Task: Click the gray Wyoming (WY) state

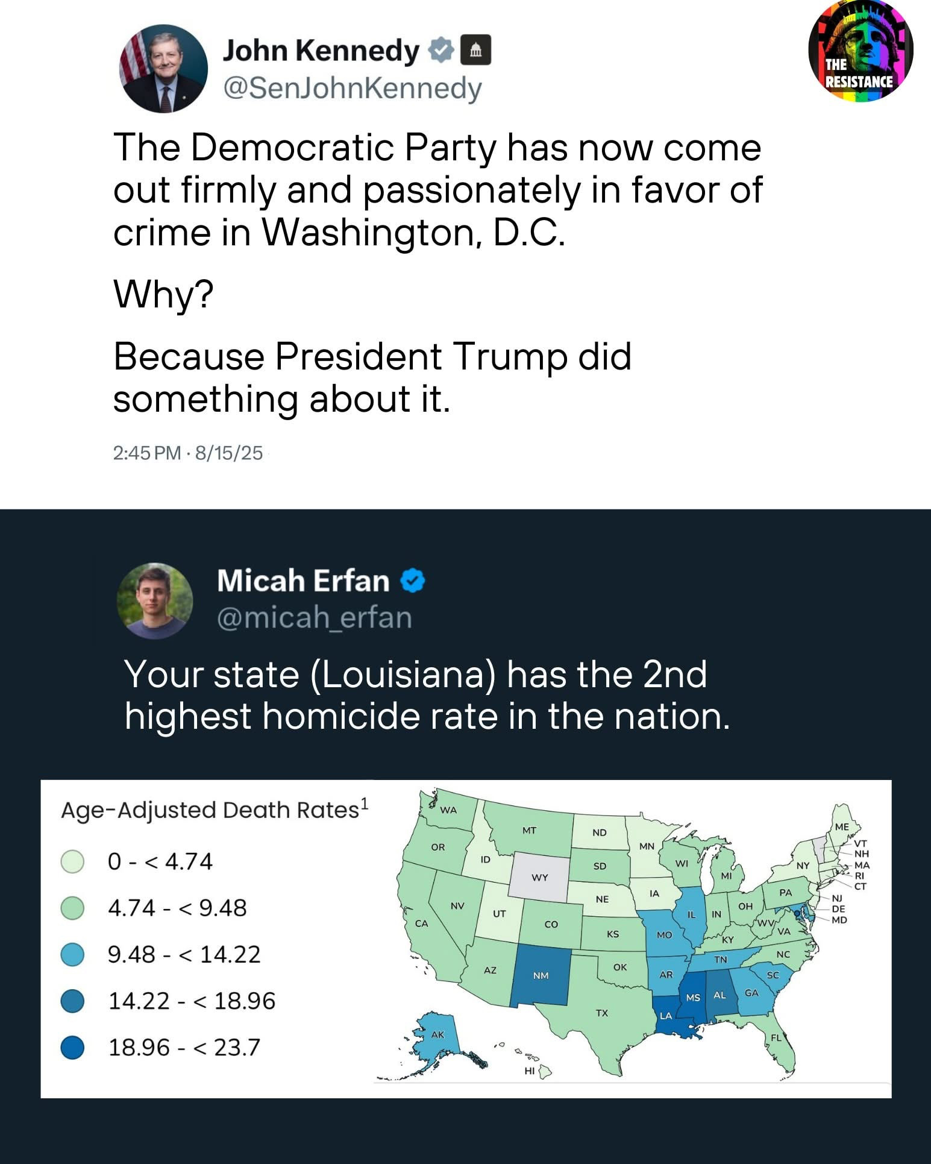Action: click(539, 877)
